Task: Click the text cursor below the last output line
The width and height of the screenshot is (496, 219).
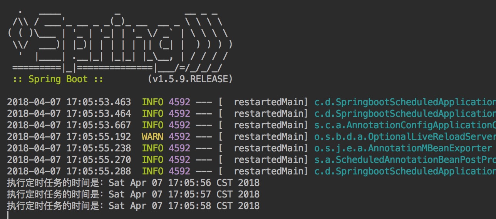Action: pyautogui.click(x=7, y=215)
